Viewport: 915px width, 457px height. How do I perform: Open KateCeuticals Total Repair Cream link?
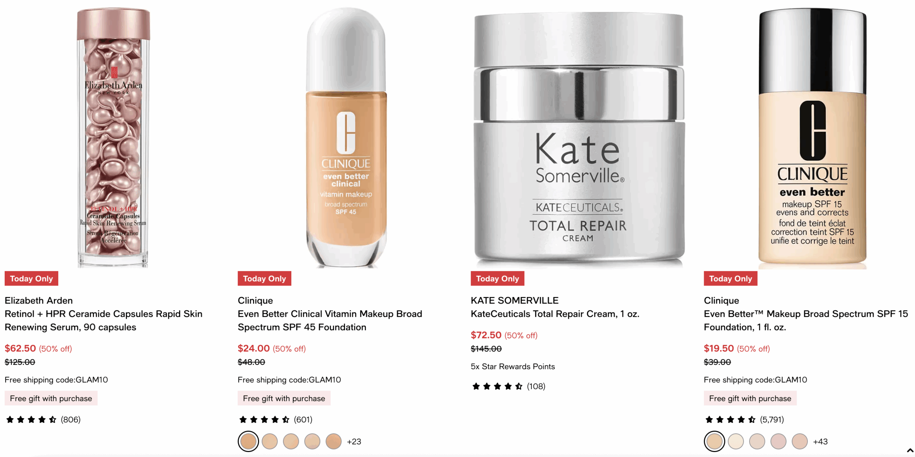[x=555, y=314]
